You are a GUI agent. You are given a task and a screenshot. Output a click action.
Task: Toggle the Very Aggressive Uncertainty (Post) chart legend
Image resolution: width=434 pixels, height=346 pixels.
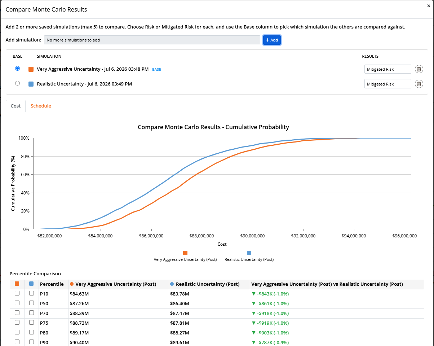185,256
